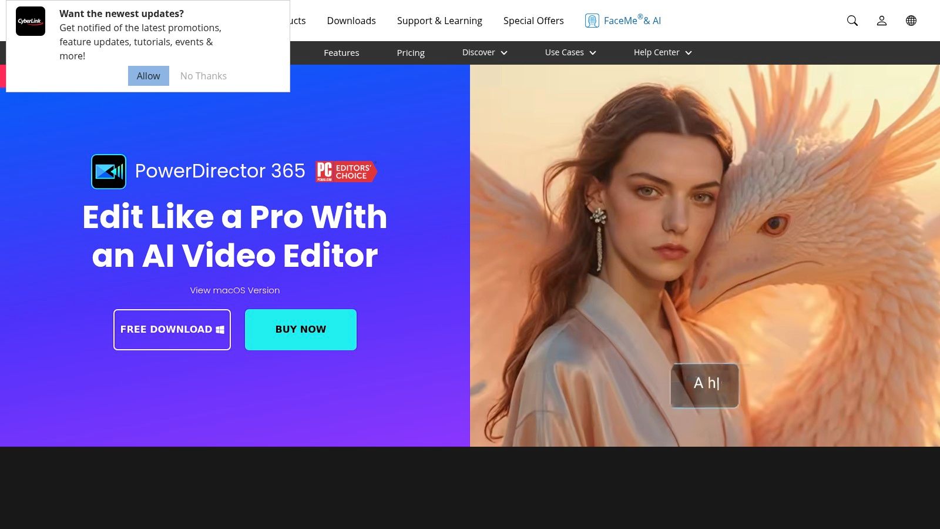Viewport: 940px width, 529px height.
Task: Click the FREE DOWNLOAD button
Action: click(x=172, y=330)
